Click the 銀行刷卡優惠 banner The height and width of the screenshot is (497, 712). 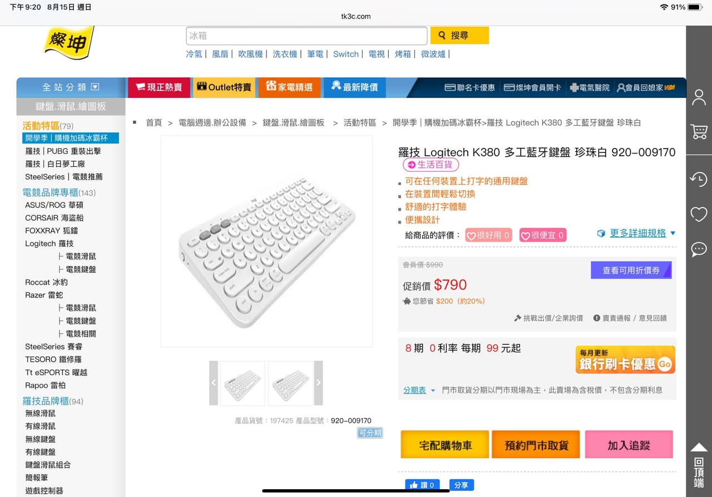[625, 360]
